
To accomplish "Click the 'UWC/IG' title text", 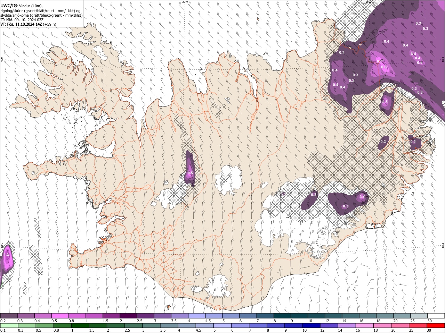I will (x=8, y=6).
